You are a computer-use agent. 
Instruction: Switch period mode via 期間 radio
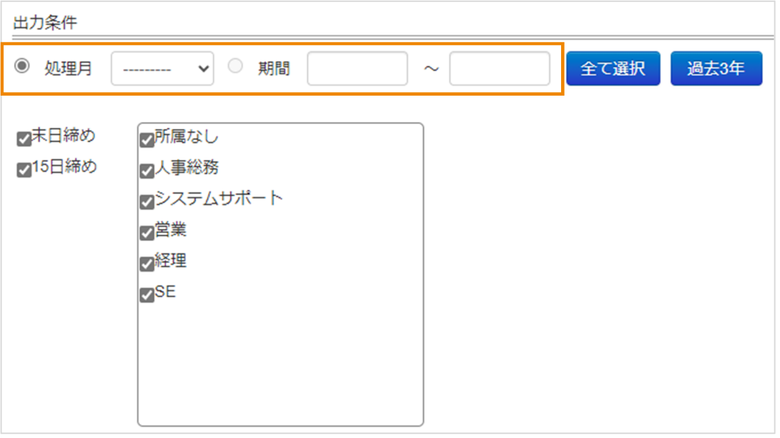(x=235, y=67)
